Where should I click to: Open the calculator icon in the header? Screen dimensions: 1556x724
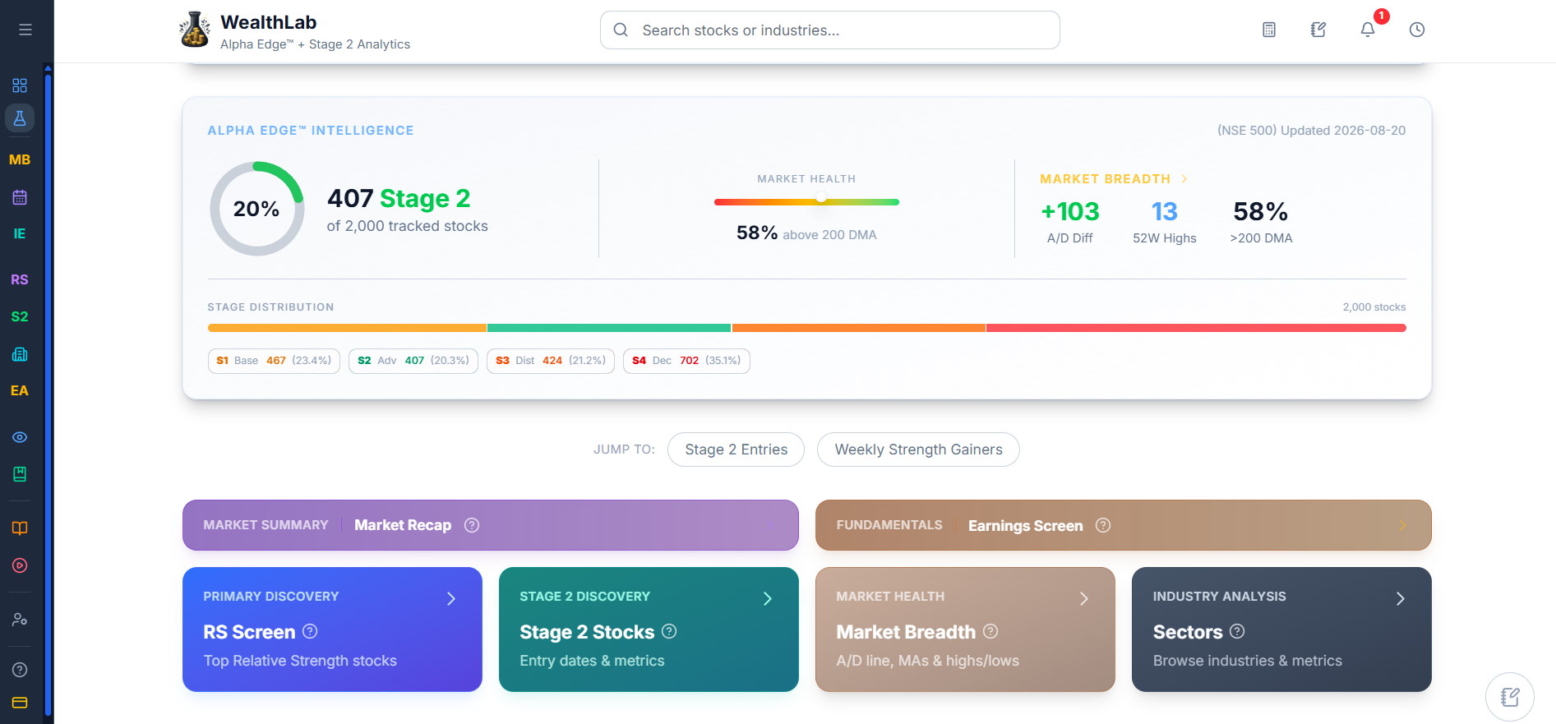(x=1269, y=30)
